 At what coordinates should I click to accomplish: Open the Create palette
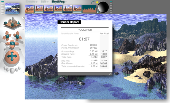pos(31,2)
